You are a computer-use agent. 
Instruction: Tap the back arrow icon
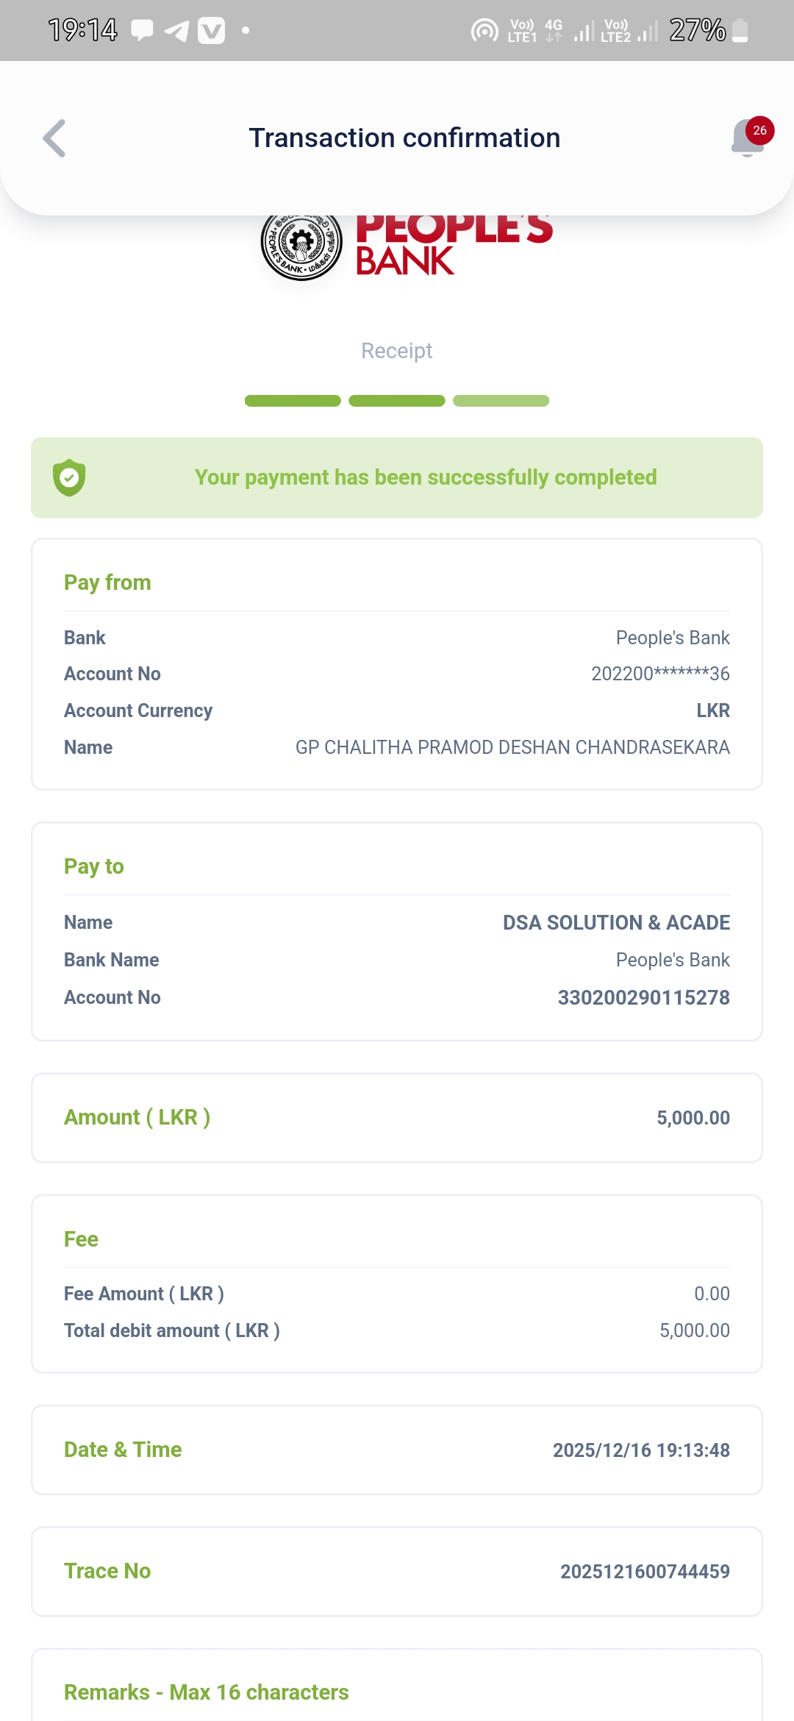[54, 138]
